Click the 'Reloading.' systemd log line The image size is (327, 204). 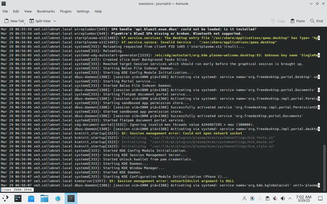62,51
